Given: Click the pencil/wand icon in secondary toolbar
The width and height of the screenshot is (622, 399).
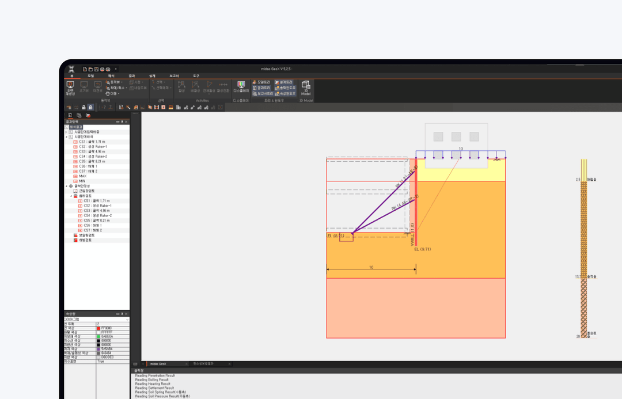Looking at the screenshot, I should (x=128, y=108).
